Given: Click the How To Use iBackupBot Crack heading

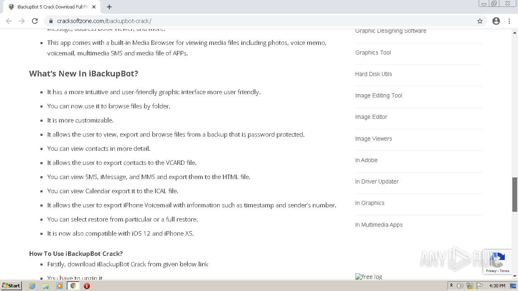Looking at the screenshot, I should [x=76, y=253].
